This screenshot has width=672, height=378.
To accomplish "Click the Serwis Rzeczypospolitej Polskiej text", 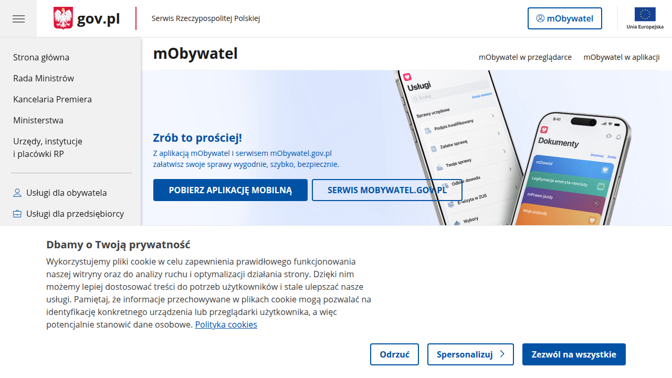I will coord(206,18).
